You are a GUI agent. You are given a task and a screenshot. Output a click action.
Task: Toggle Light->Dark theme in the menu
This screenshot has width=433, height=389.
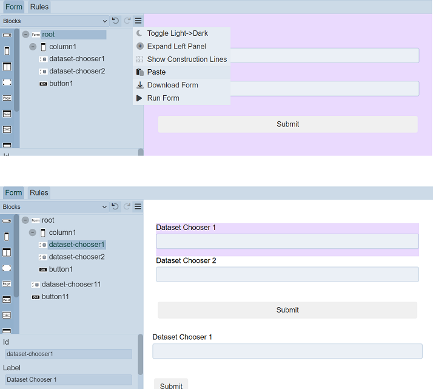coord(177,33)
